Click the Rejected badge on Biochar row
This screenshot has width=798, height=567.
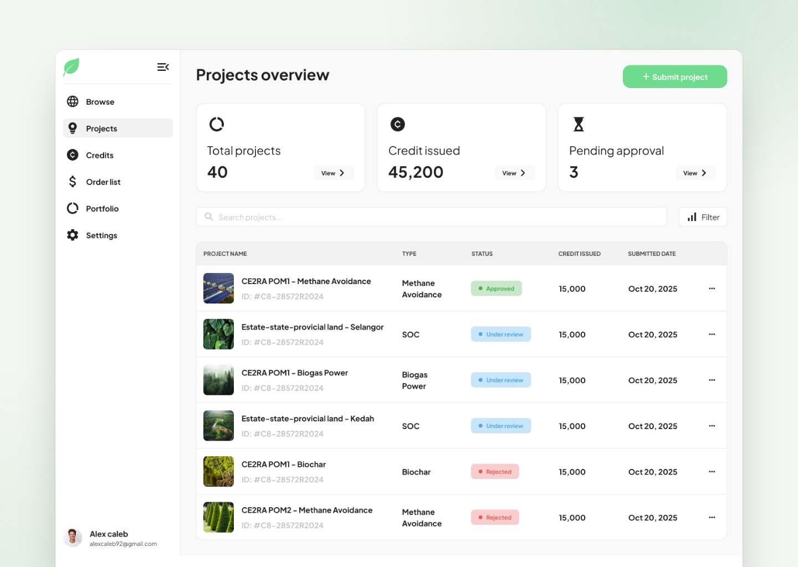[495, 472]
